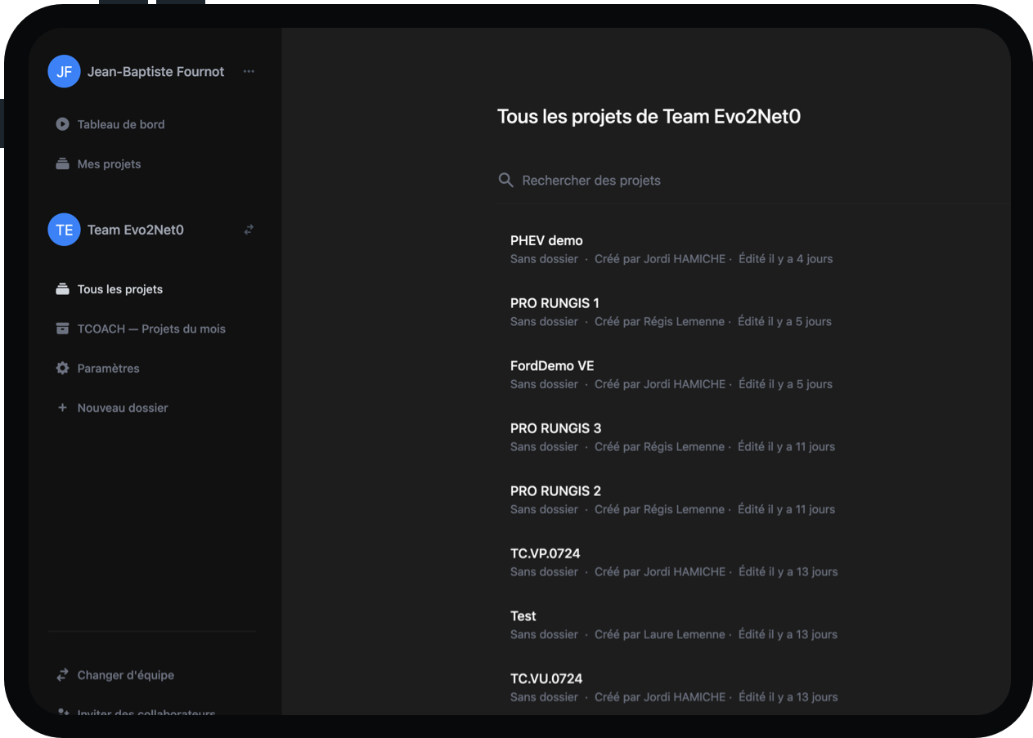Open TCOACH — Projets du mois folder

150,329
